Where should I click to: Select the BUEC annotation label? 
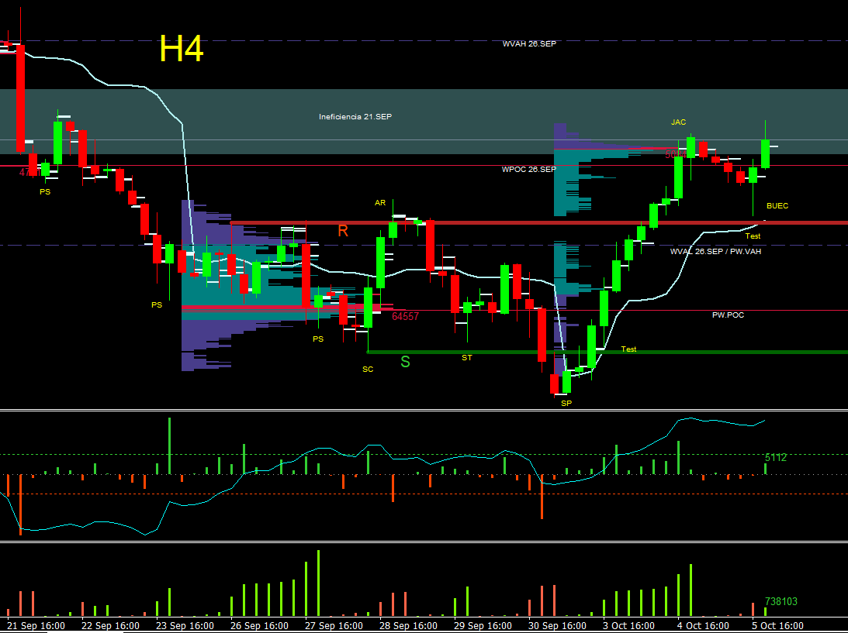[777, 206]
